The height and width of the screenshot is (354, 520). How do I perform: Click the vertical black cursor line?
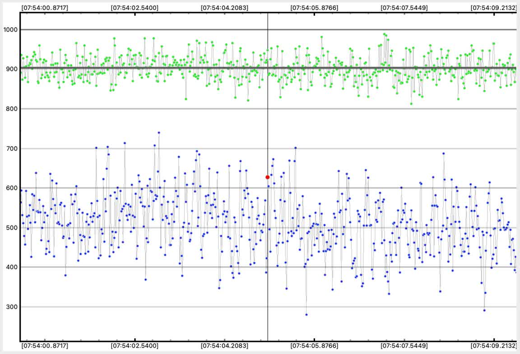(268, 113)
